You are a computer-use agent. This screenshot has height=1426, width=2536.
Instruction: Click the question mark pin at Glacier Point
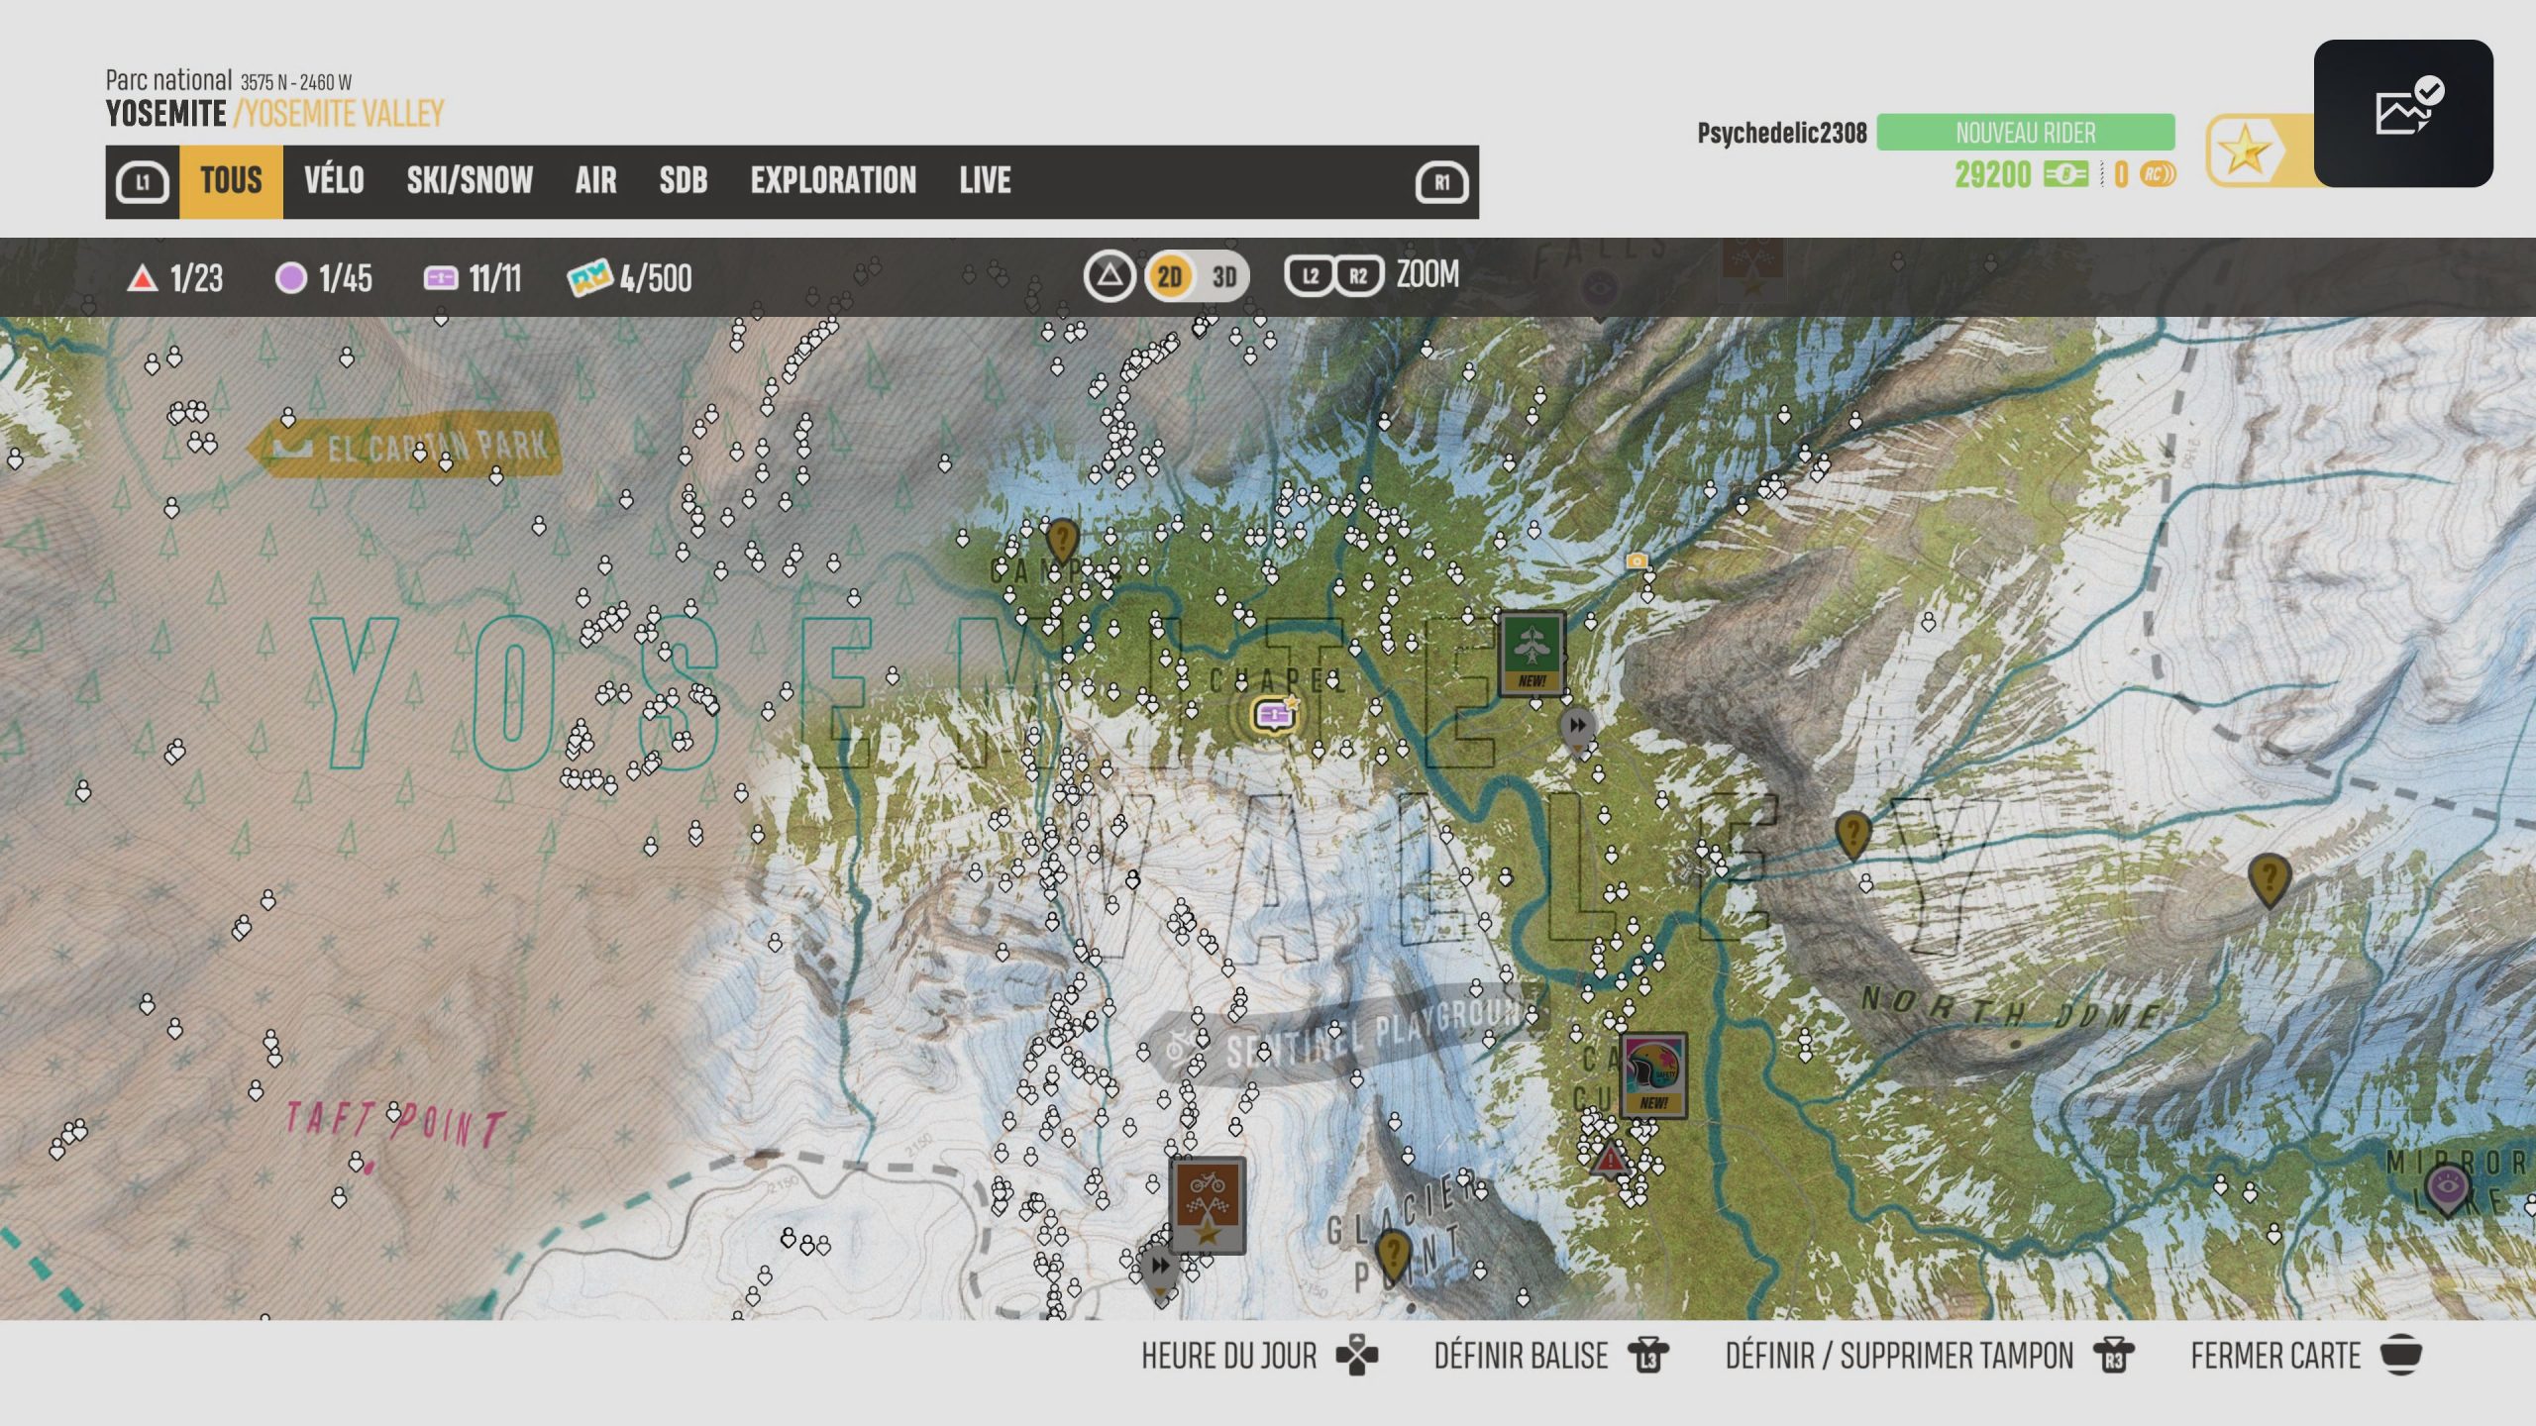(x=1393, y=1256)
